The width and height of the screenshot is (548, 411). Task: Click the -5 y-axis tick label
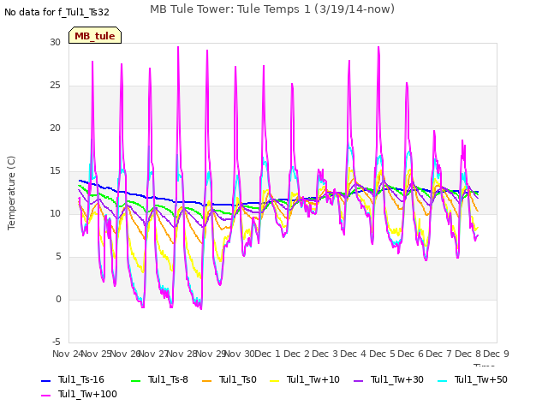pos(57,342)
